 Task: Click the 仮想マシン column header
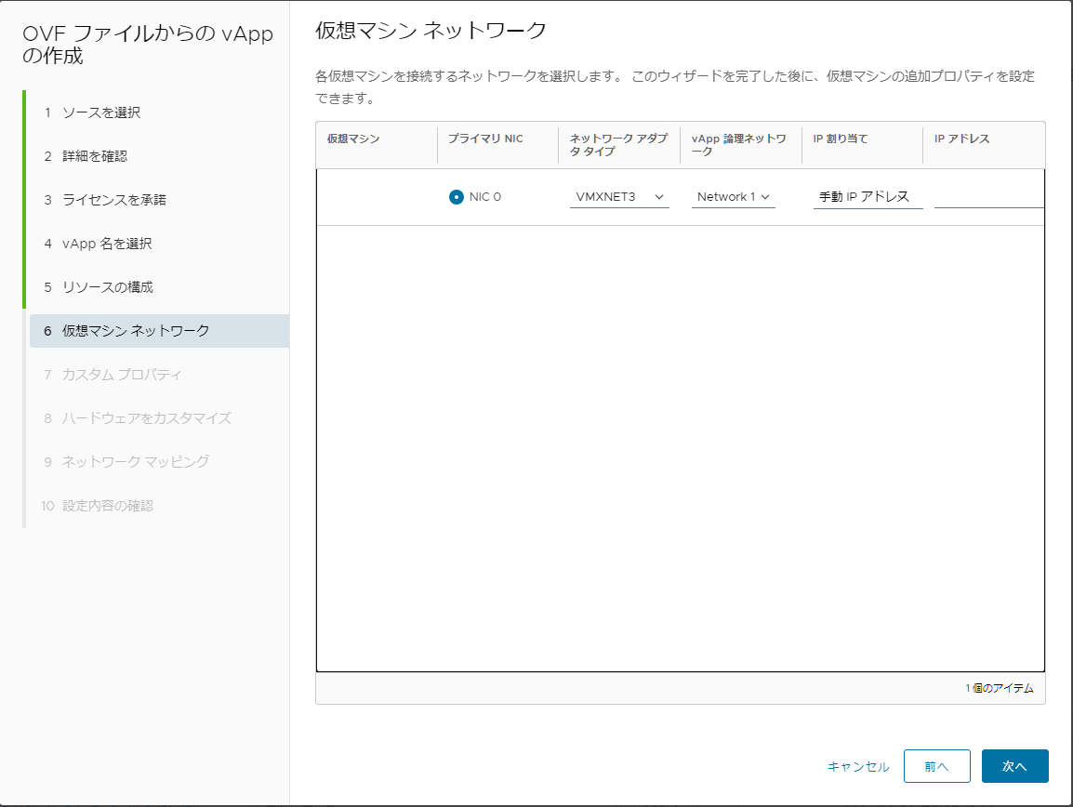353,139
